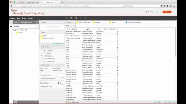Open the Status column header dropdown
The height and width of the screenshot is (104, 186).
click(x=102, y=29)
